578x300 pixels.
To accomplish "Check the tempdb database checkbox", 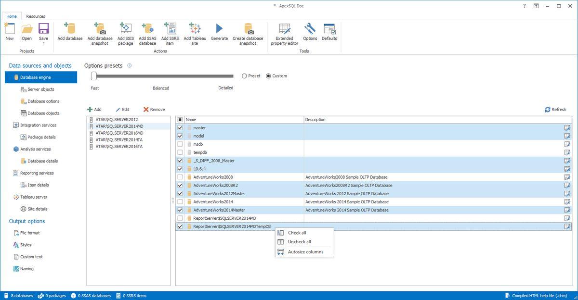I will pyautogui.click(x=180, y=152).
